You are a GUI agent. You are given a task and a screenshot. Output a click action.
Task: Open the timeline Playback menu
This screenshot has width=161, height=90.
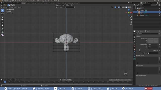(7, 80)
